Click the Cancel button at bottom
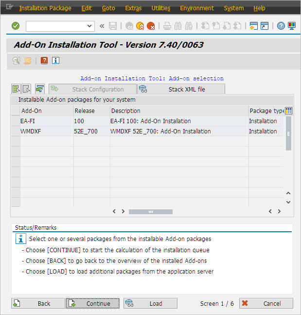The image size is (301, 315). pos(266,303)
